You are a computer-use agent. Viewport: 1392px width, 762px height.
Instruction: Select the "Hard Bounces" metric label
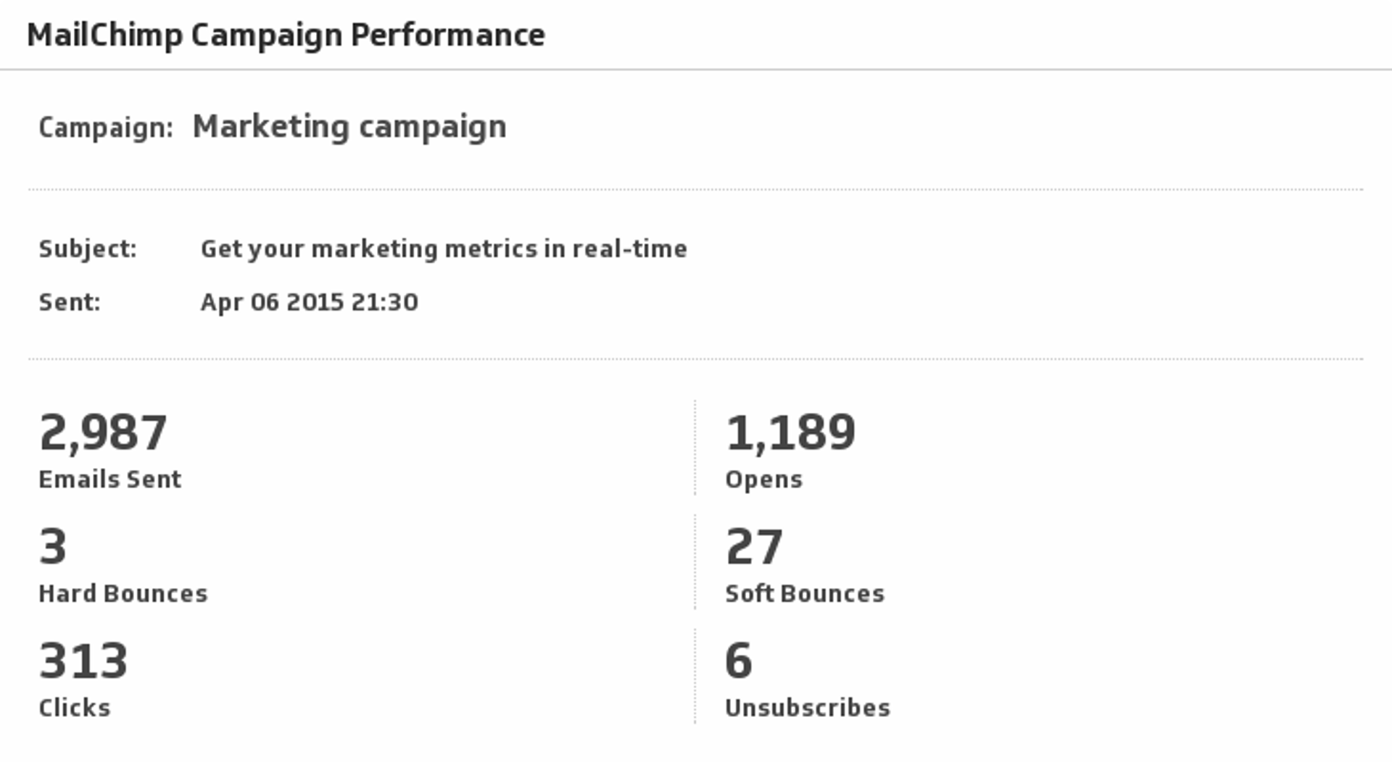point(123,594)
